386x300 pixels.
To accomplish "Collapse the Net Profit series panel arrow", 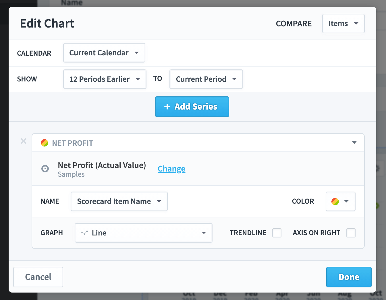I will point(354,143).
